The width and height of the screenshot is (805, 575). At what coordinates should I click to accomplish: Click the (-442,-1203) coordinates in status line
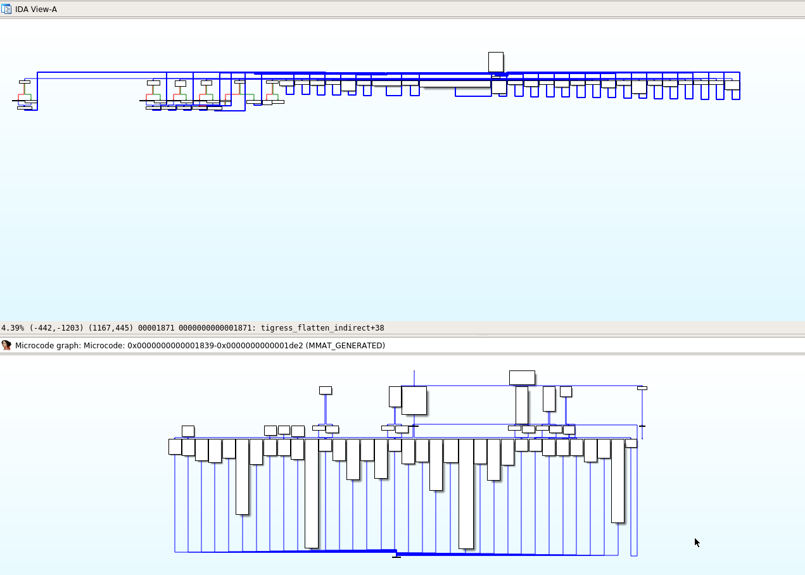click(x=56, y=328)
